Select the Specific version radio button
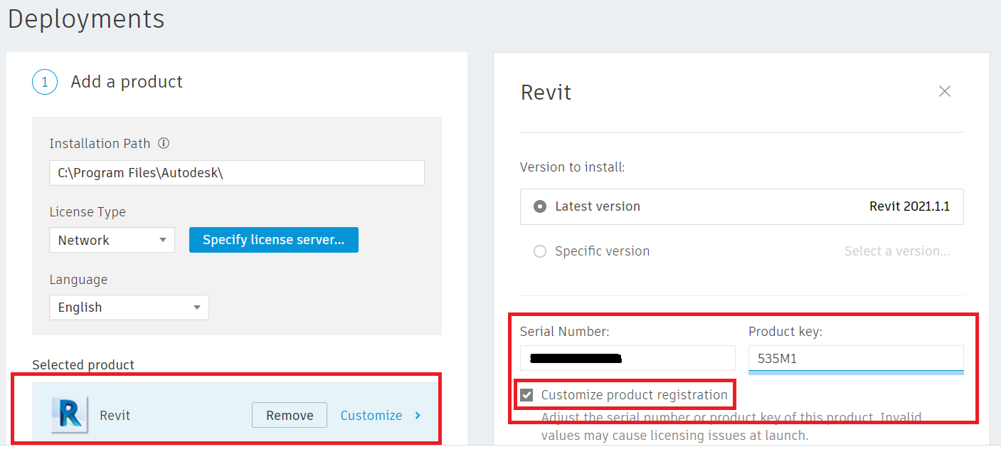Screen dimensions: 1001x452 coord(540,251)
